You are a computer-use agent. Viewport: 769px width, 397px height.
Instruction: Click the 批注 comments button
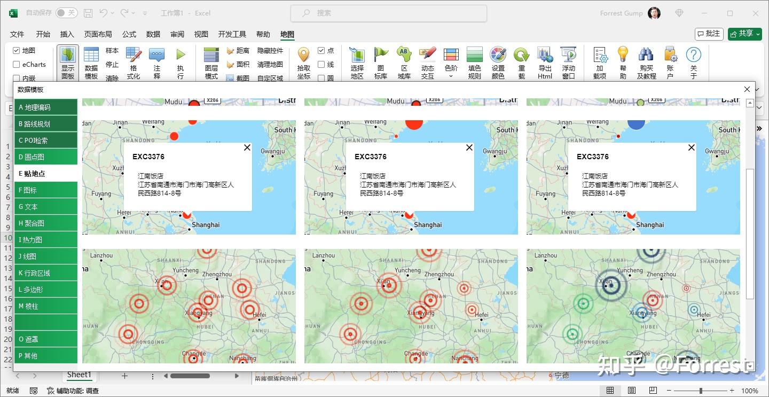pyautogui.click(x=709, y=34)
